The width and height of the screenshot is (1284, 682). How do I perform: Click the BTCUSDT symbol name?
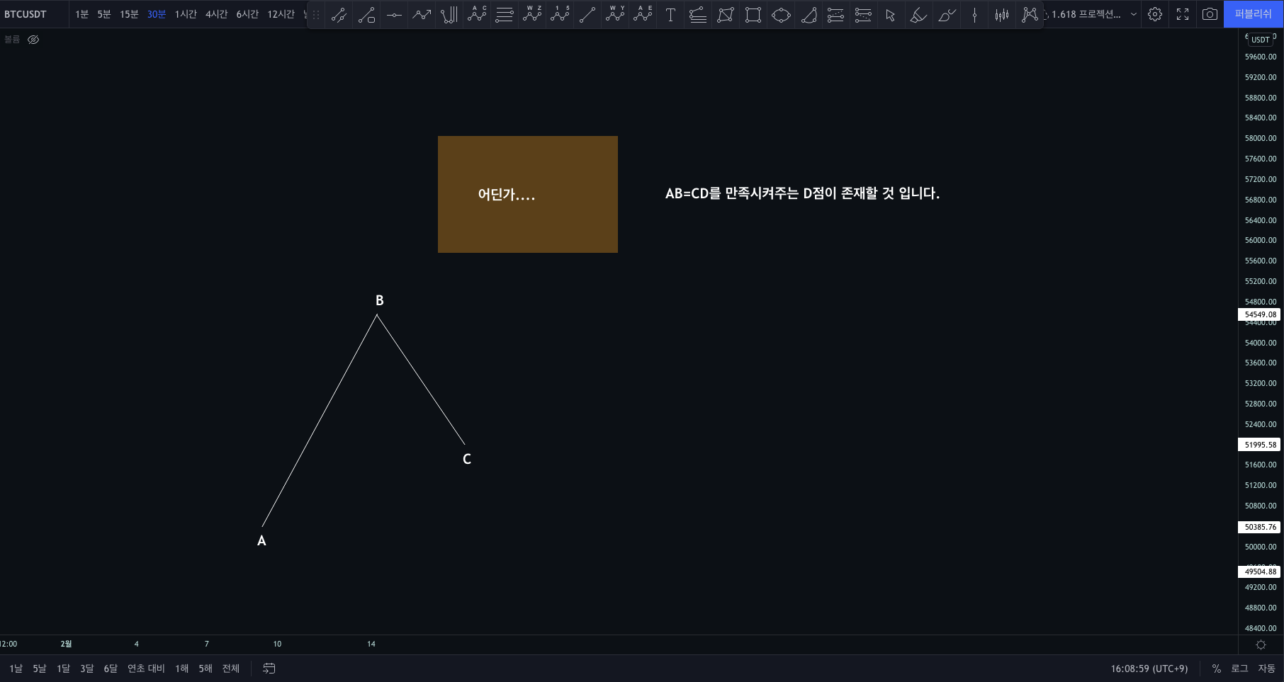click(26, 14)
